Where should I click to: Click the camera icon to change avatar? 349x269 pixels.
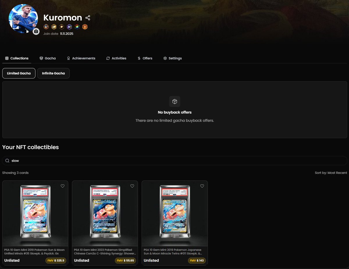tap(36, 31)
